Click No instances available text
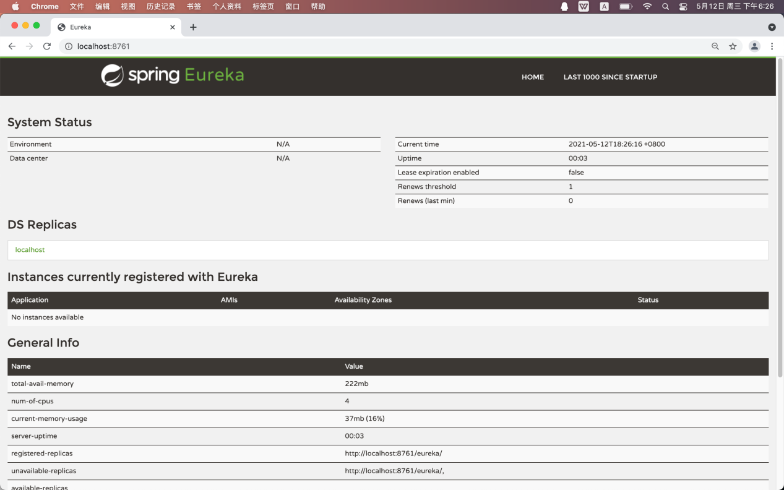This screenshot has height=490, width=784. [x=48, y=317]
